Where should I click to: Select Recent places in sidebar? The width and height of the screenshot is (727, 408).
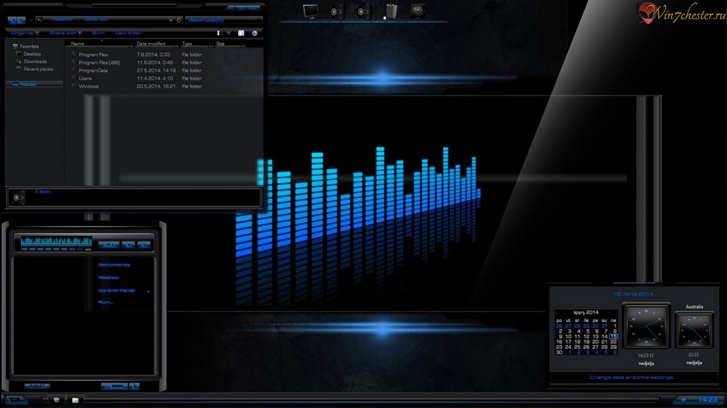coord(38,69)
